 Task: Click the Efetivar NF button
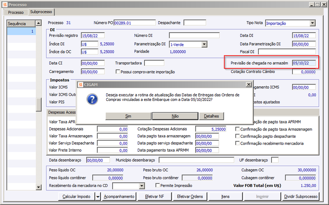(155, 197)
